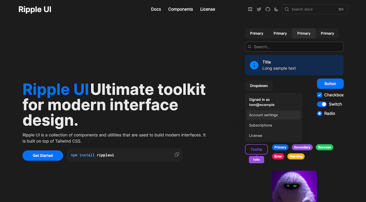Click the info icon in the alert
This screenshot has height=202, width=366.
click(254, 65)
